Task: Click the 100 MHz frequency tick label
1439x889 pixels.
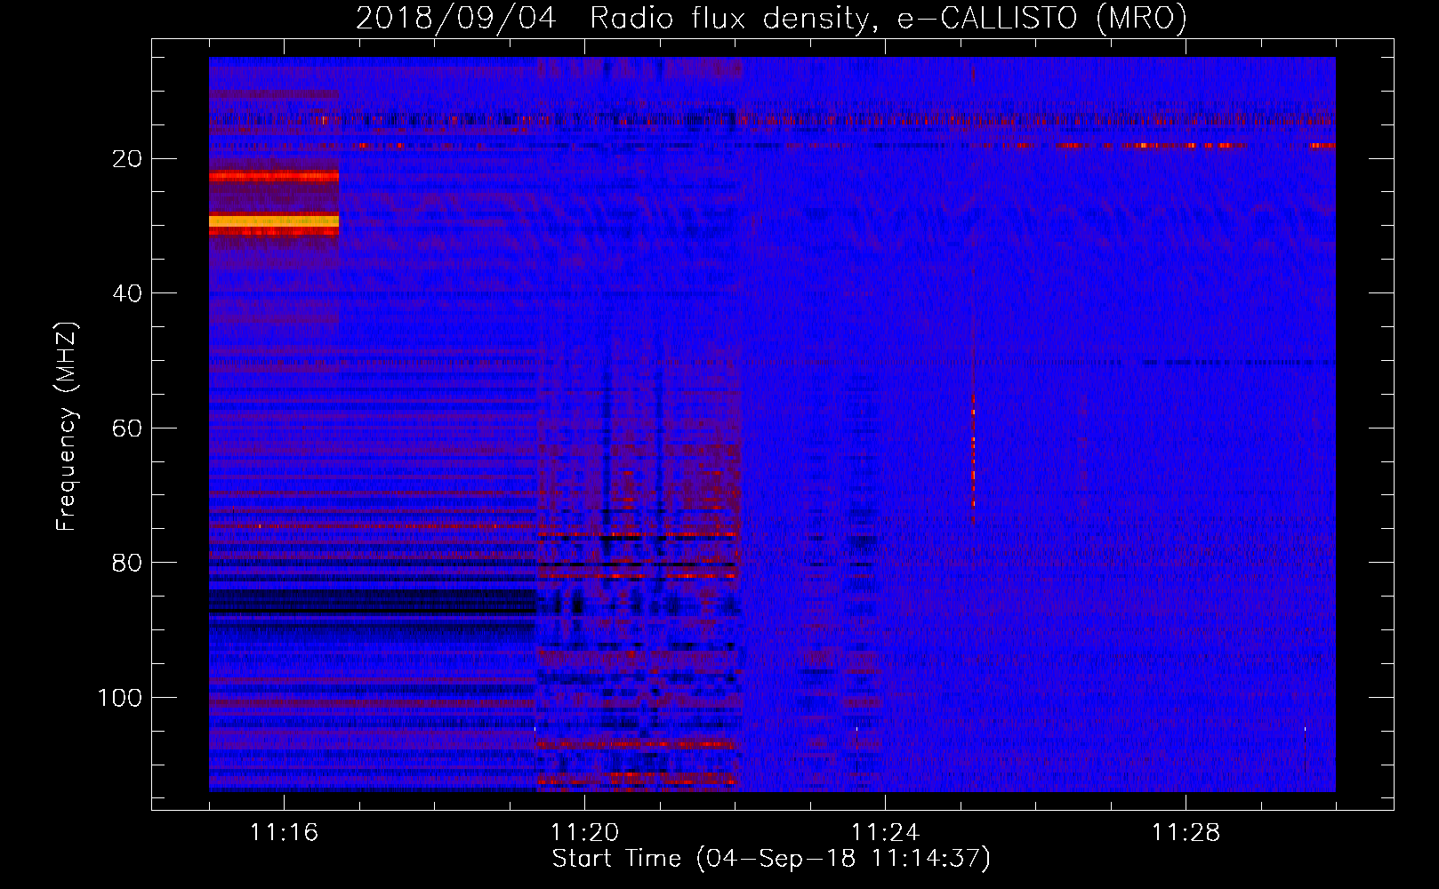Action: [120, 698]
